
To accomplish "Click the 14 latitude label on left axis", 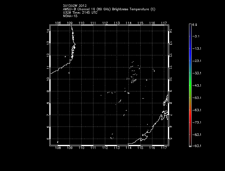I will click(48, 31).
